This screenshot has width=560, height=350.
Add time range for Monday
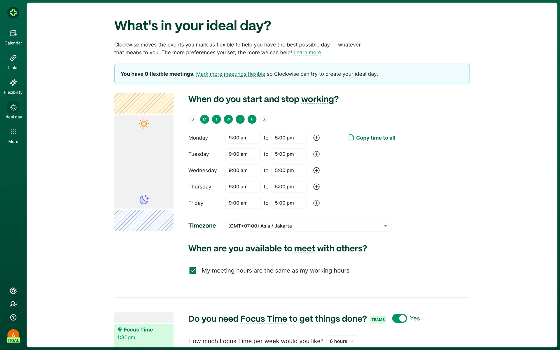[316, 138]
